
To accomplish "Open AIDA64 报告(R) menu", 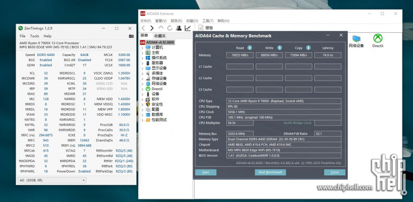I will [x=177, y=21].
